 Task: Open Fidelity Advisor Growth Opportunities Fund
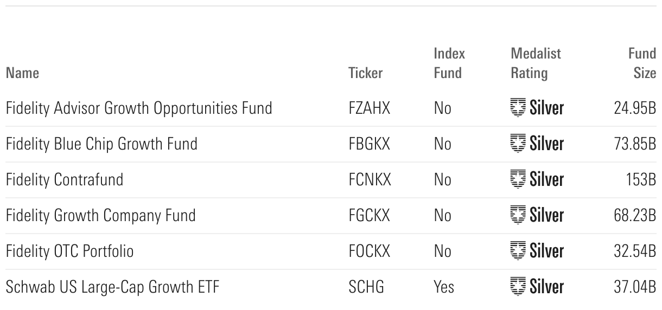point(139,108)
